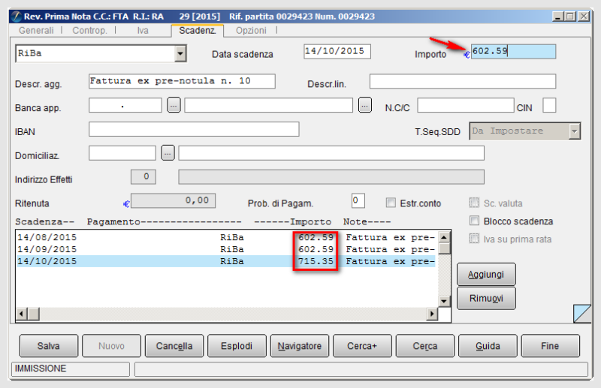Screen dimensions: 601x388
Task: Click the Domiciliaz. description field
Action: (331, 153)
